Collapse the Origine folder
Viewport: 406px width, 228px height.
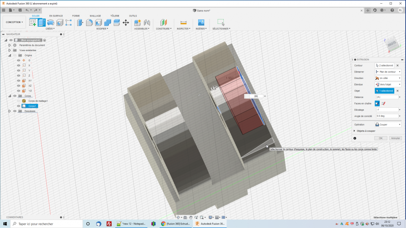tap(10, 55)
